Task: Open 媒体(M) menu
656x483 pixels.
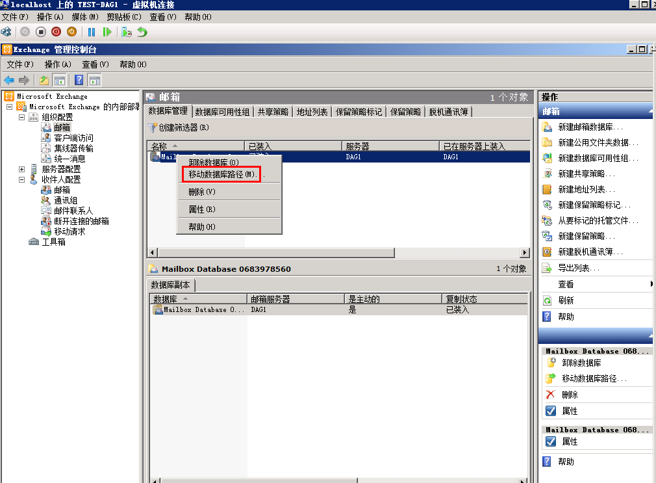Action: click(x=85, y=17)
